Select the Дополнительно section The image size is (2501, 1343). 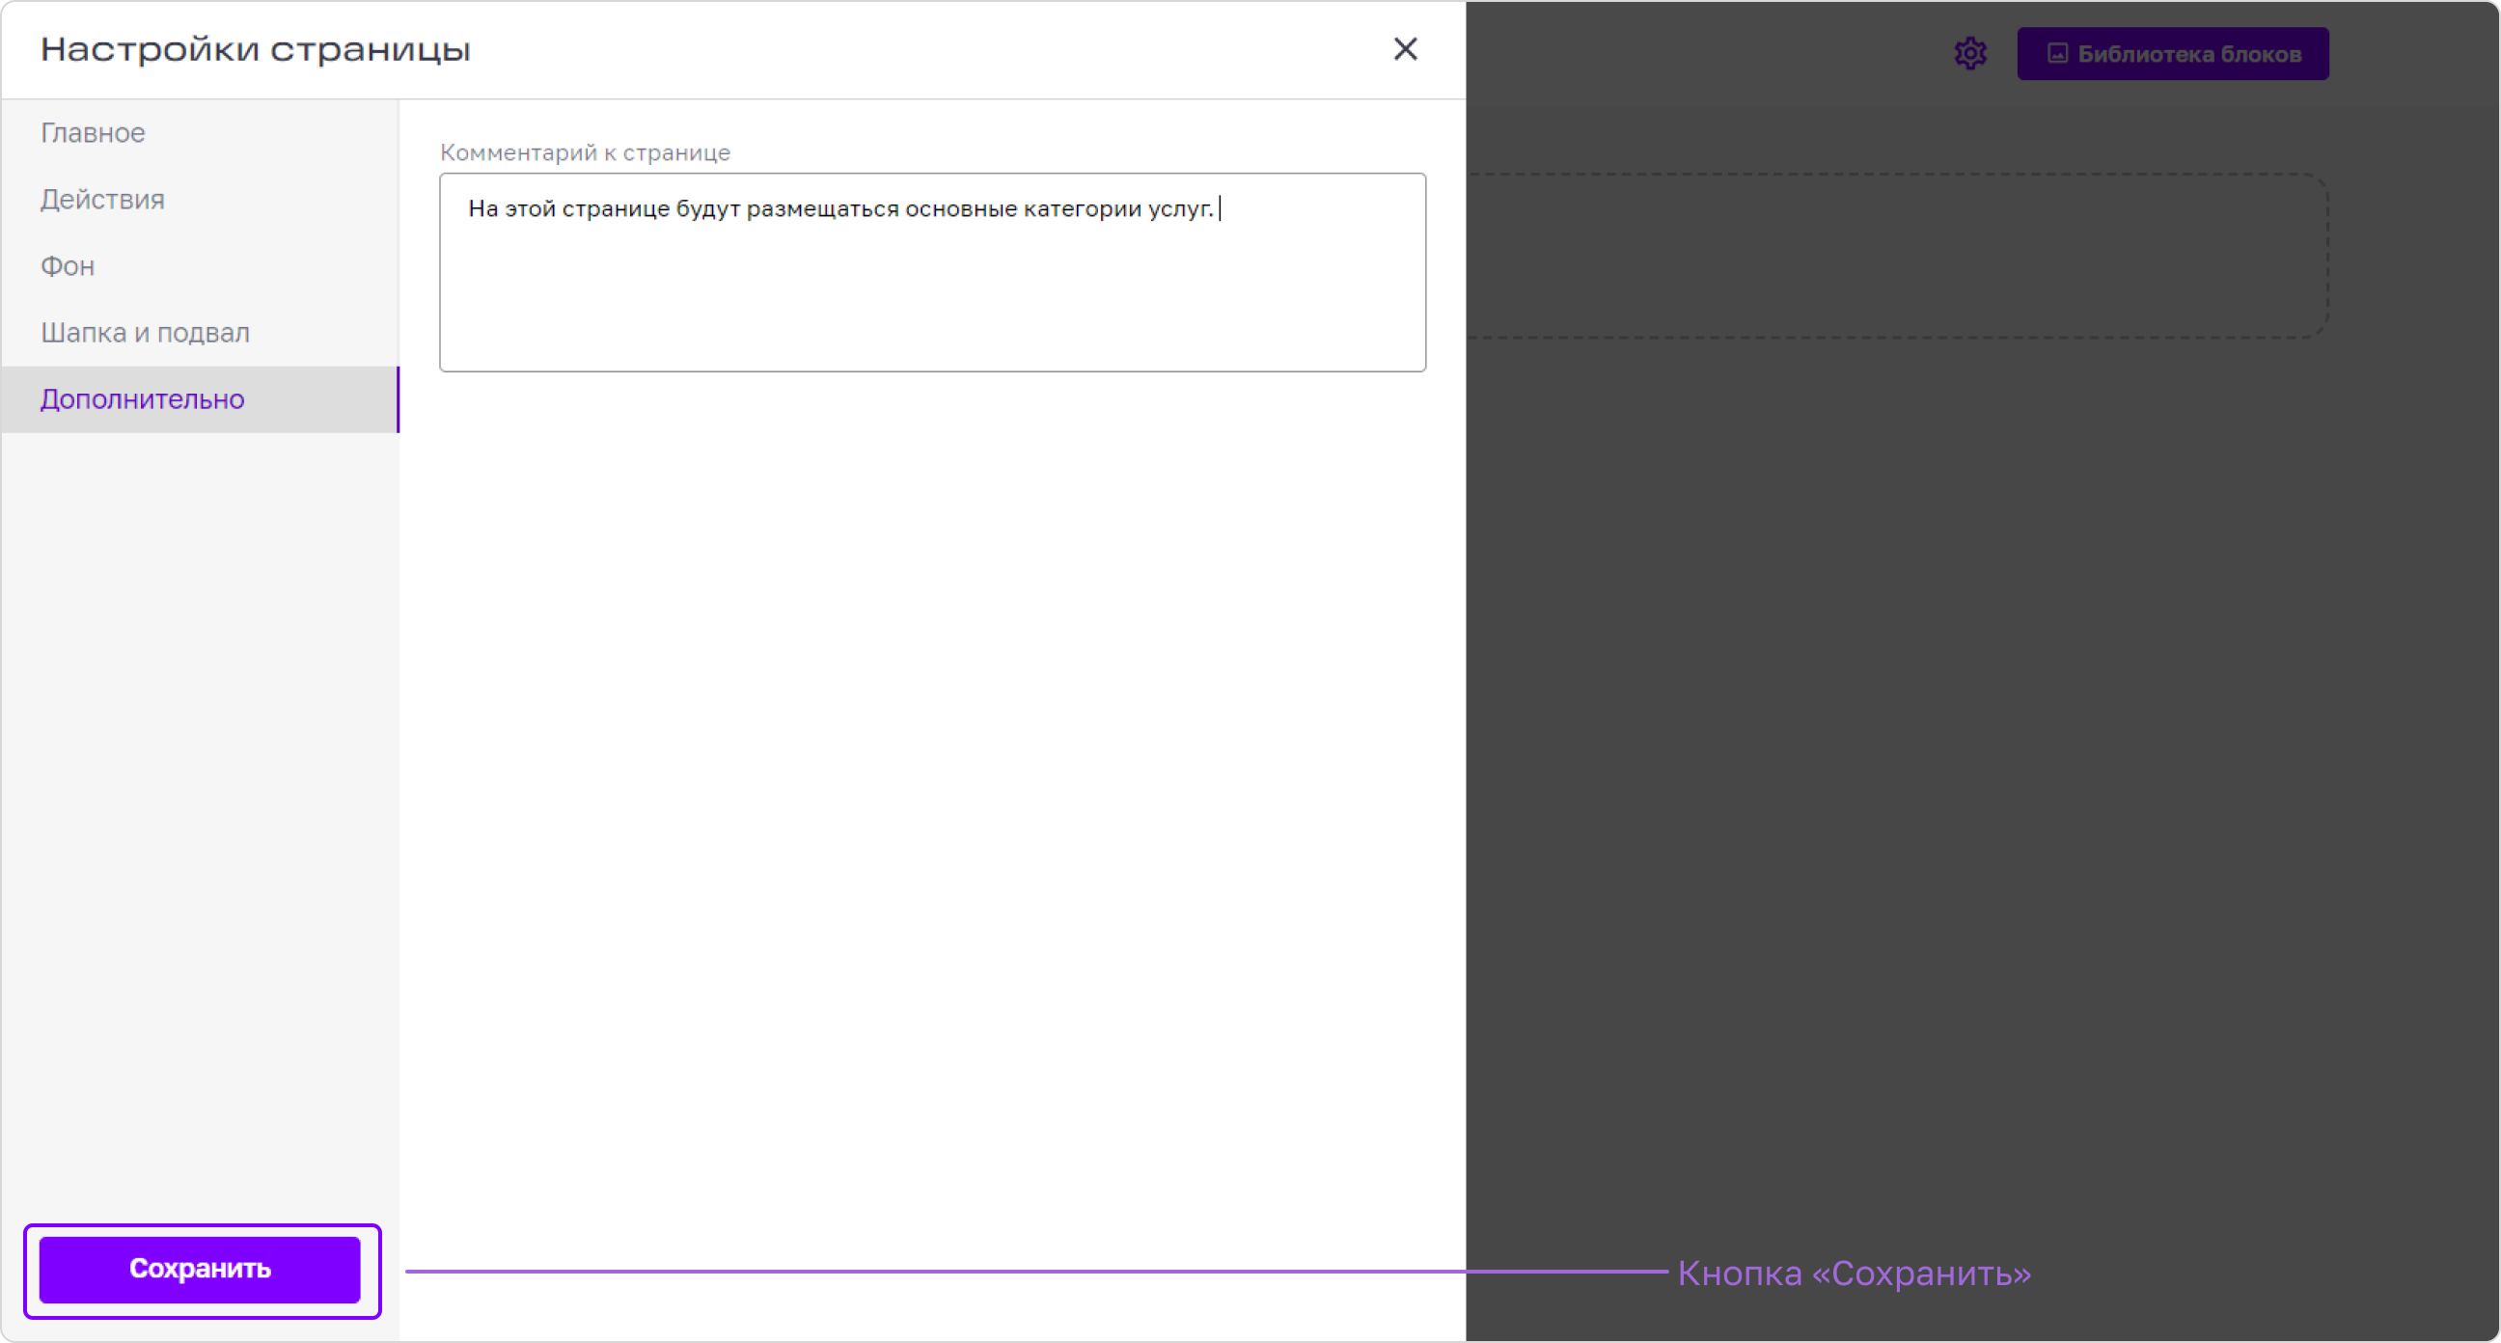click(200, 399)
